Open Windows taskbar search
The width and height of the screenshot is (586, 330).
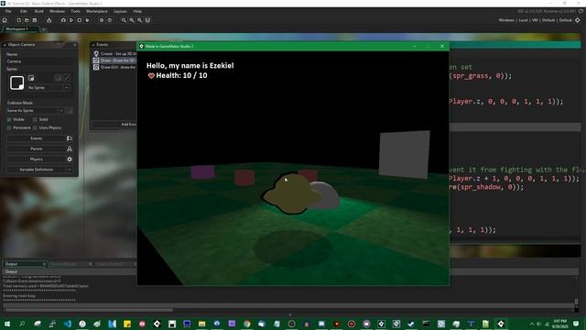coord(22,324)
